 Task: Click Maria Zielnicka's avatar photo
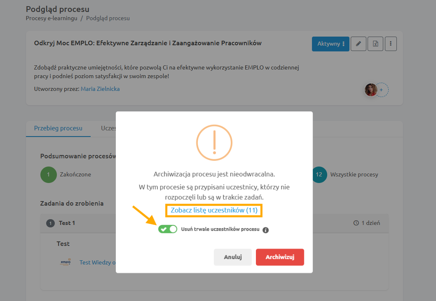[371, 90]
